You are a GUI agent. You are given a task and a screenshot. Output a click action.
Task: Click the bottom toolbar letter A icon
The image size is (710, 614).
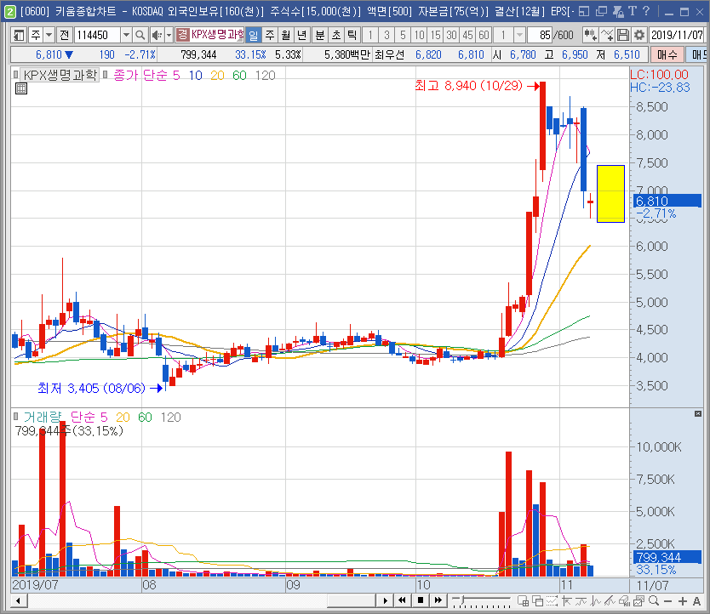[697, 601]
